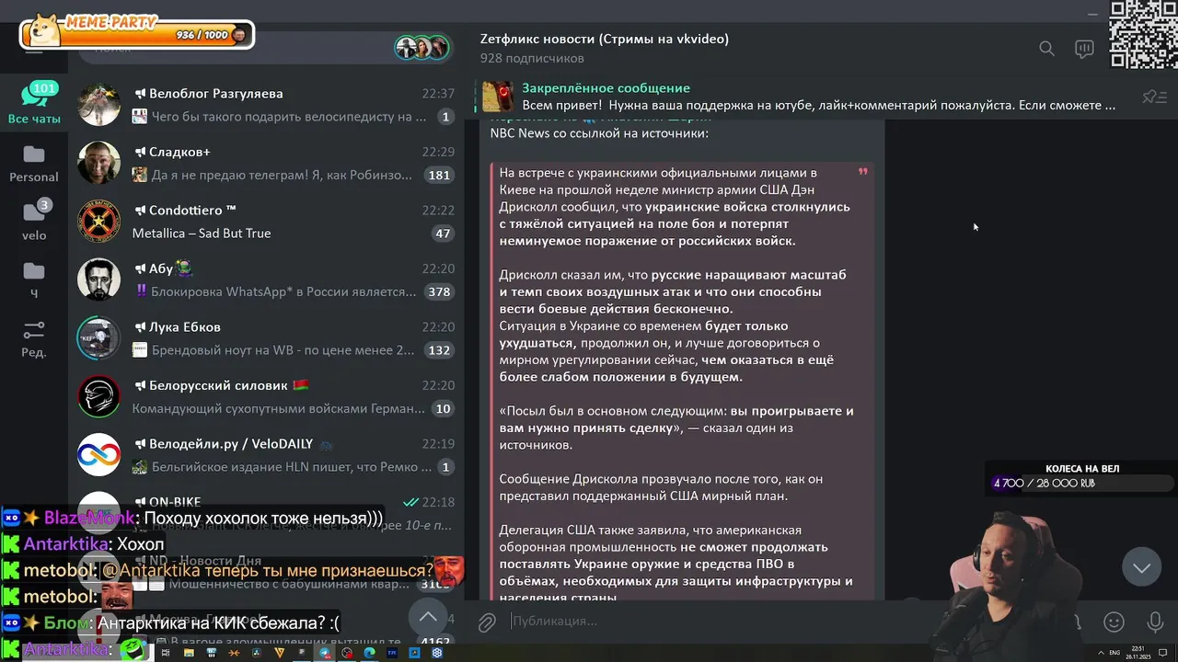Click unread badge 132 on Лука Ебков

[439, 350]
